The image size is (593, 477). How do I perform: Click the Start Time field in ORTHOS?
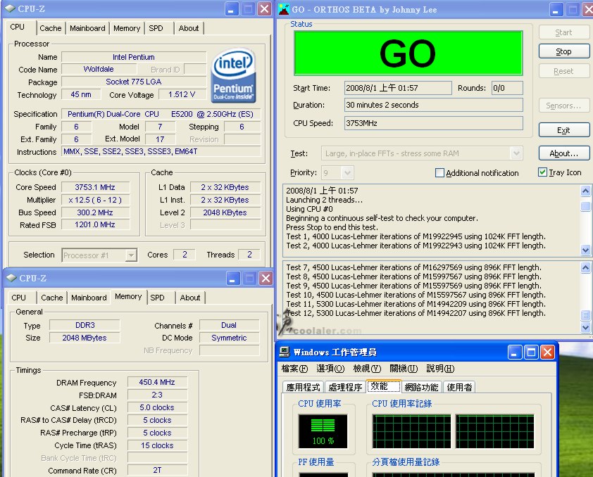[x=398, y=88]
